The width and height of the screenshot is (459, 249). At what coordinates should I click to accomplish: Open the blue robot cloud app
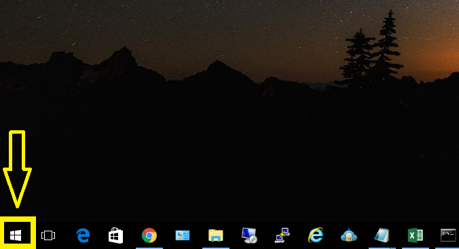348,235
